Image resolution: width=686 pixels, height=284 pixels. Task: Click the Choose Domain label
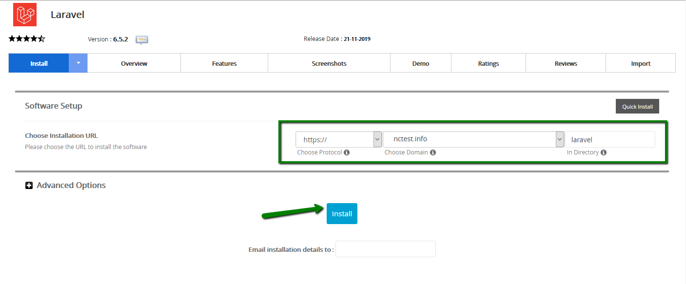tap(407, 152)
